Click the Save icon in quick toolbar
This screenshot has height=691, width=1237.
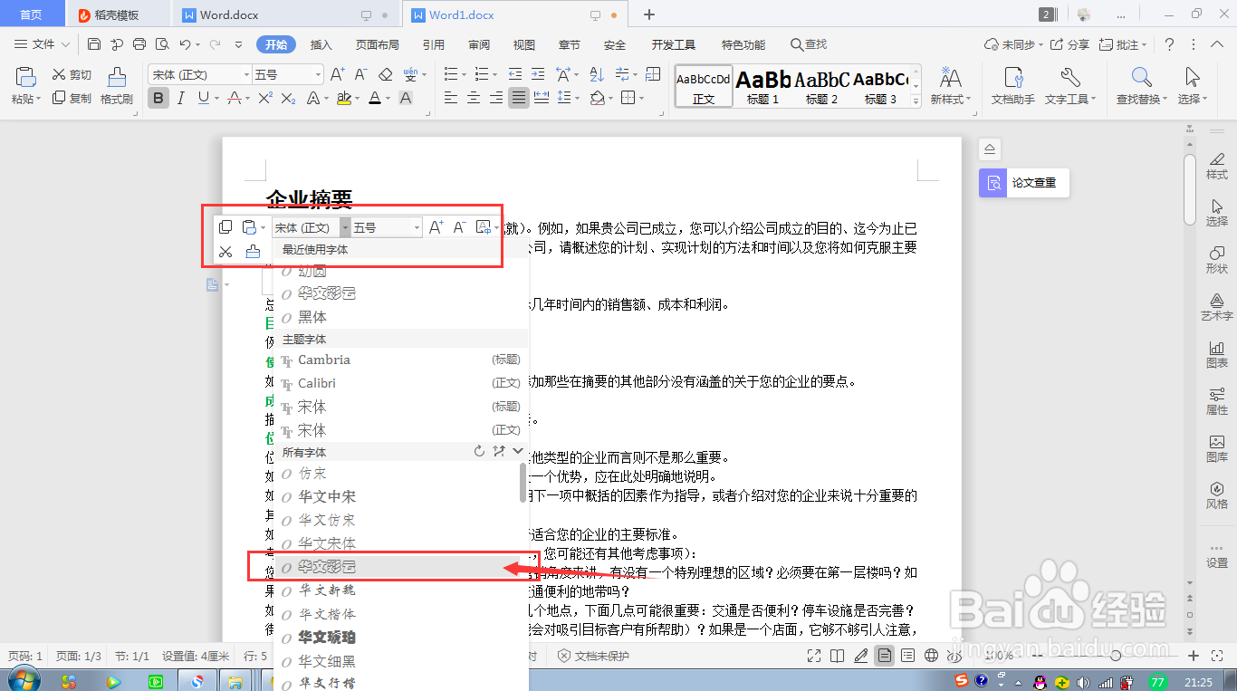pos(94,44)
